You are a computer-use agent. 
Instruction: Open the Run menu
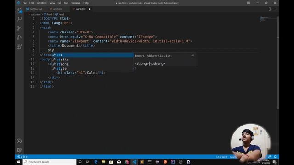[66, 3]
